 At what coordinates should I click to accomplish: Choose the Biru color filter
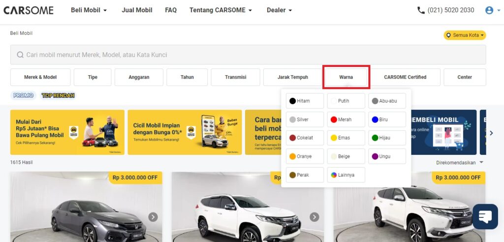click(x=387, y=120)
